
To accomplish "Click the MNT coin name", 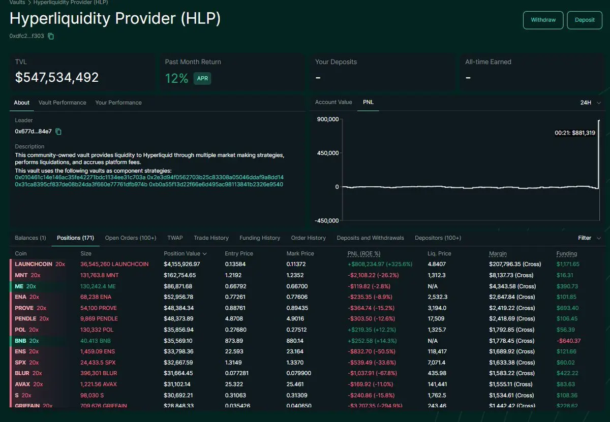I will tap(21, 275).
